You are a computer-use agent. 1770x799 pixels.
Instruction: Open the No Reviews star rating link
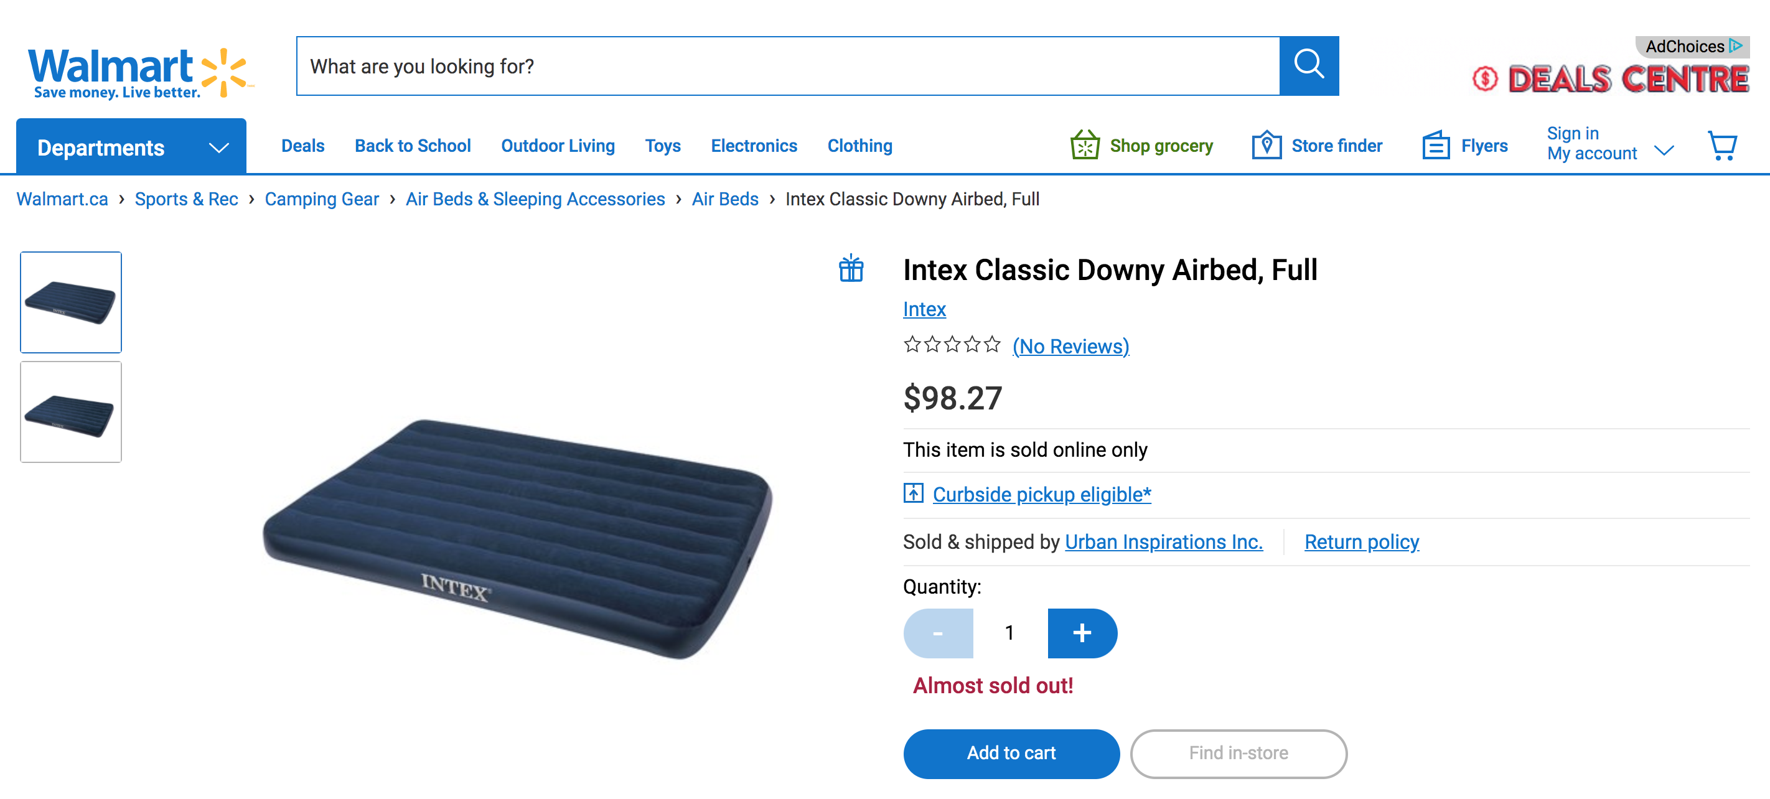pos(1070,346)
